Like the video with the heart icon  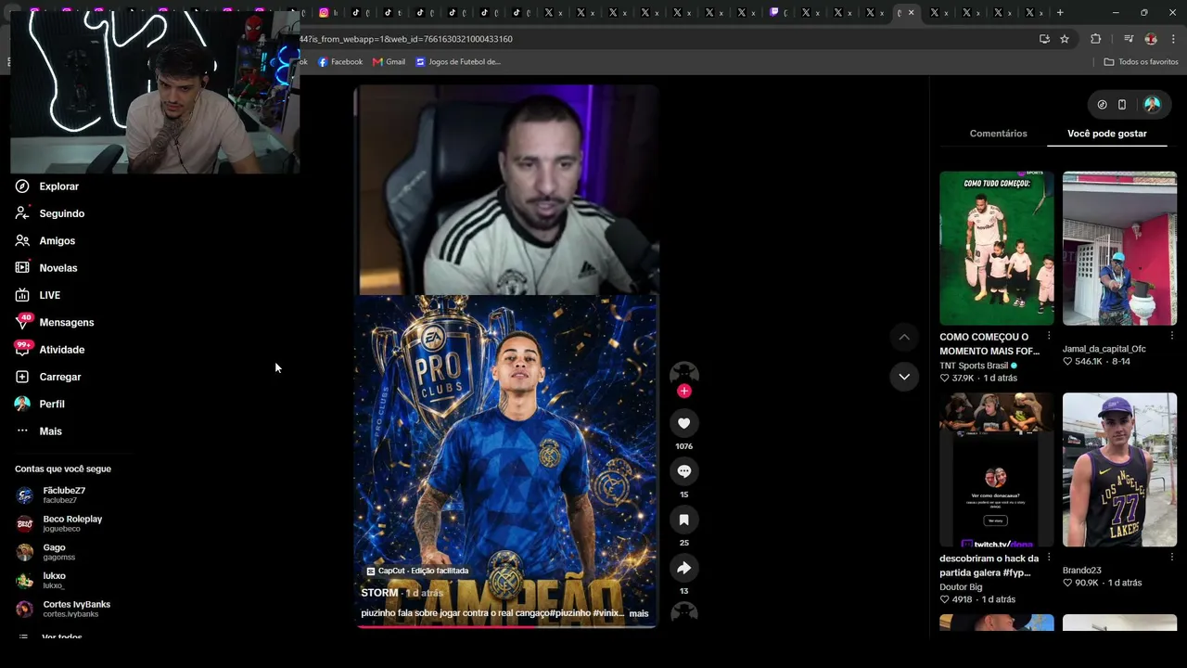pyautogui.click(x=684, y=423)
